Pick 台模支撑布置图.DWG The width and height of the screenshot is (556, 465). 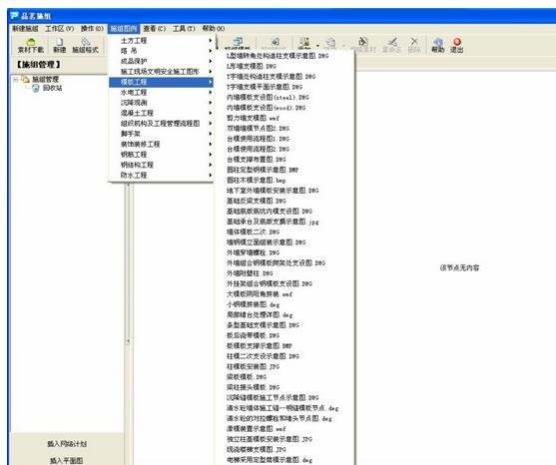pos(257,160)
